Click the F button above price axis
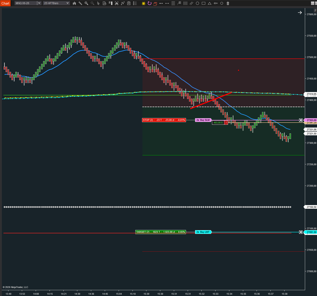 [x=315, y=11]
